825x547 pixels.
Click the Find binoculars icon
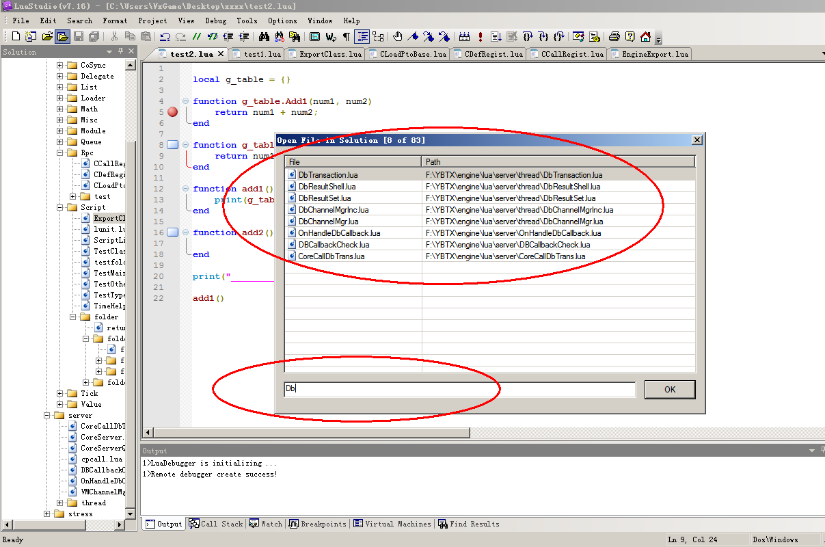[x=264, y=36]
